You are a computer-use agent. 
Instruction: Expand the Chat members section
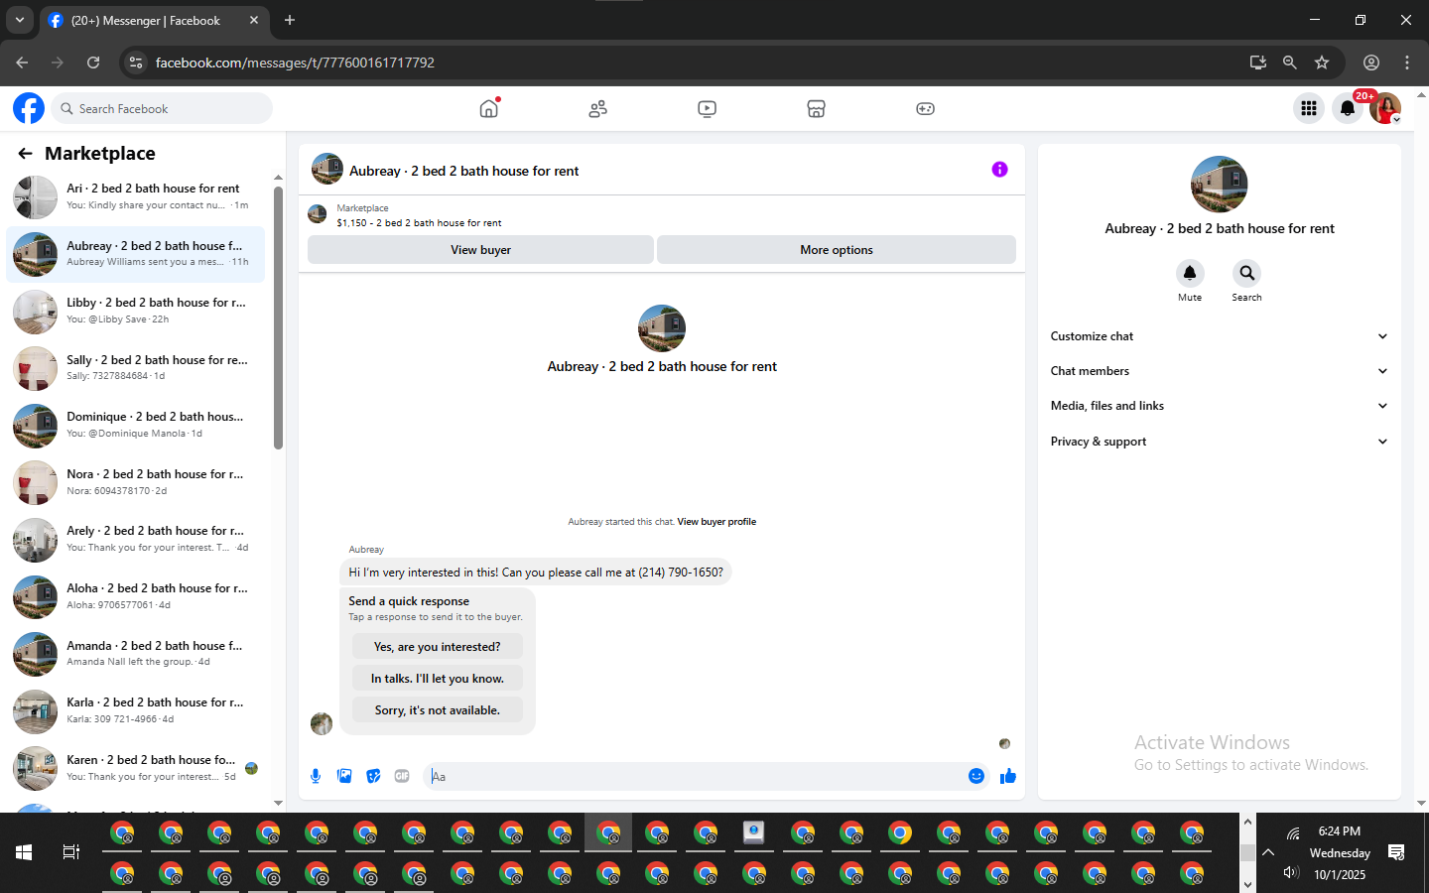1219,371
